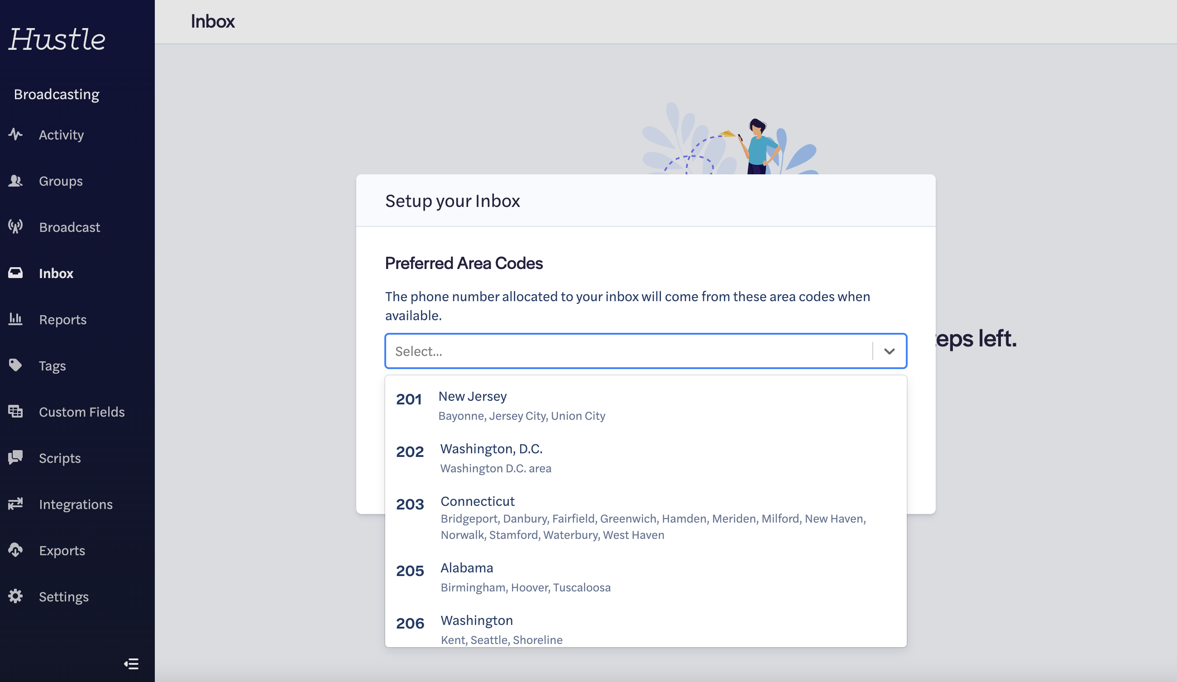This screenshot has height=682, width=1177.
Task: Collapse sidebar using bottom arrow icon
Action: point(131,664)
